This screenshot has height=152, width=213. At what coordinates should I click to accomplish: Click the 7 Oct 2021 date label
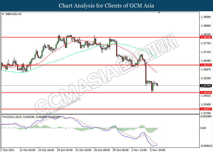(8, 150)
